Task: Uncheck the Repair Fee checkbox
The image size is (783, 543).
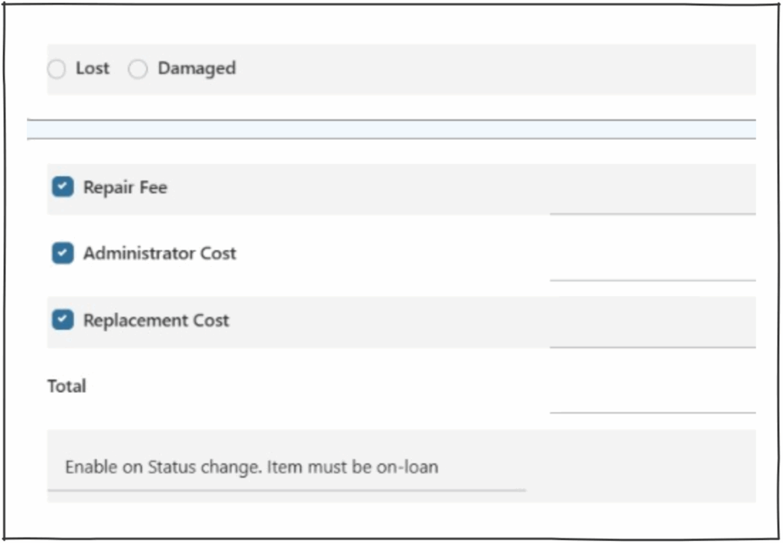Action: 63,187
